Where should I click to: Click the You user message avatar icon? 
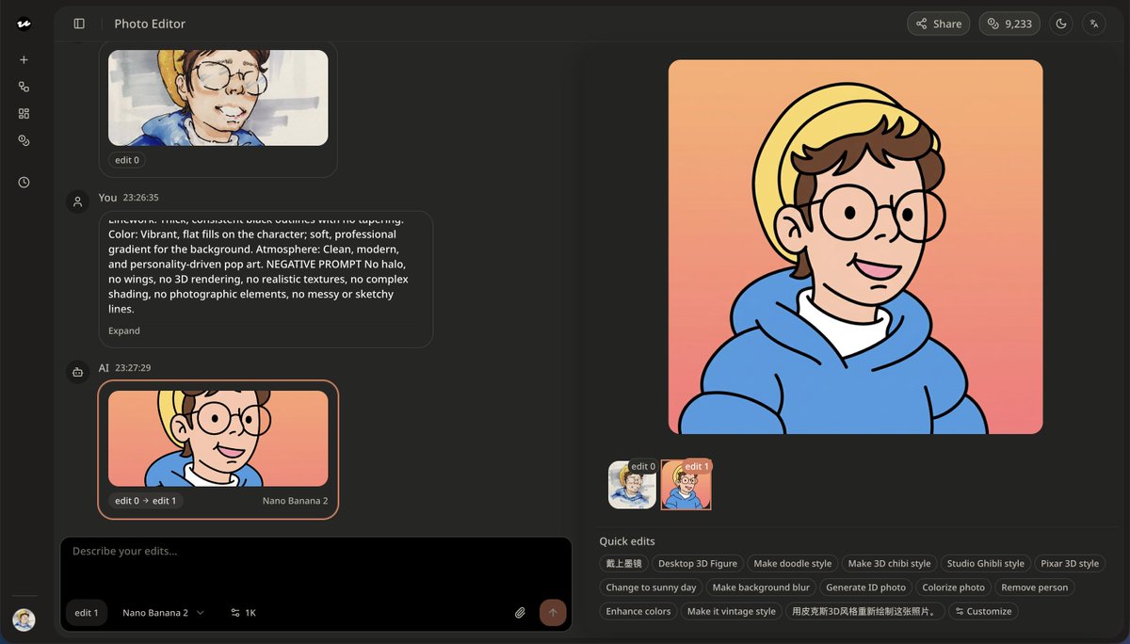pos(77,202)
